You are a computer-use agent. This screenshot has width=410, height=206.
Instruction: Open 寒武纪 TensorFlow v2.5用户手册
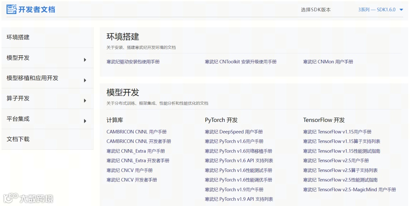(336, 161)
